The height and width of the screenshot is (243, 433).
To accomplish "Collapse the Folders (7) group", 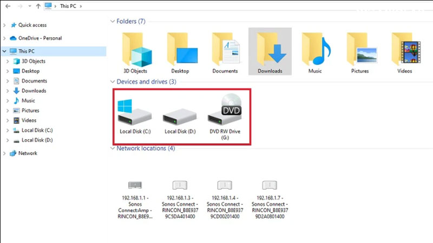I will coord(113,21).
